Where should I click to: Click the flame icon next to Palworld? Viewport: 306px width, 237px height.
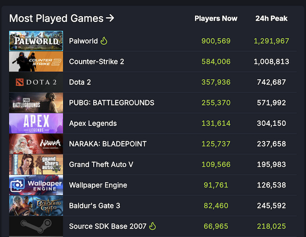click(x=104, y=41)
